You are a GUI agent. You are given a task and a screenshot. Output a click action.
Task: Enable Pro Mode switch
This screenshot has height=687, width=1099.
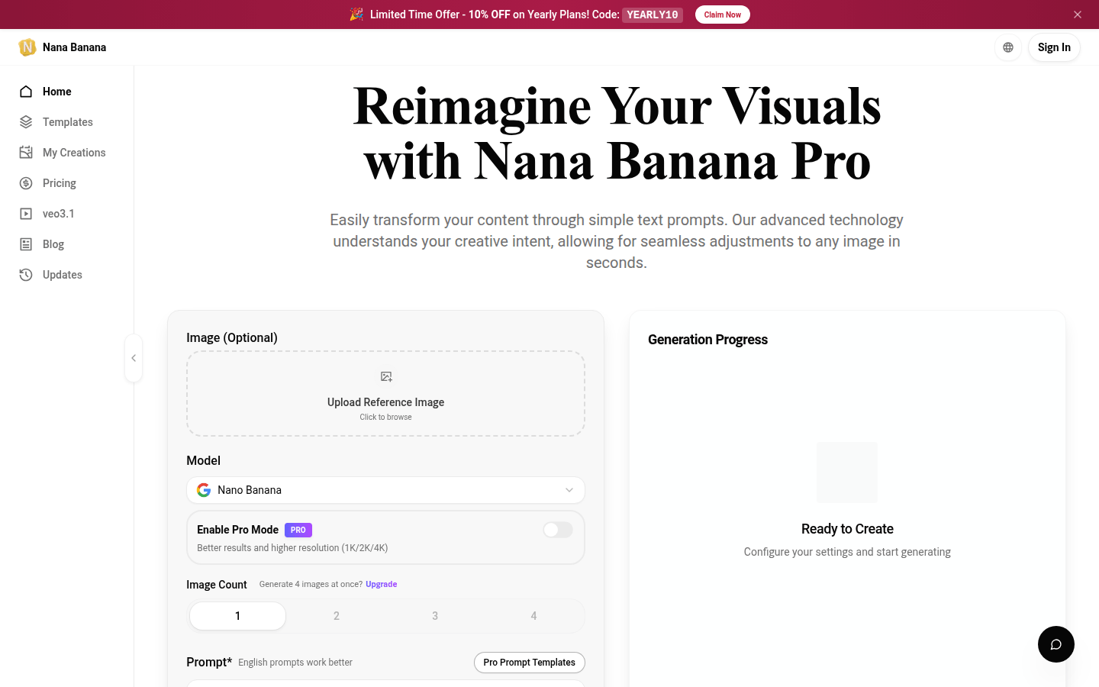[x=557, y=529]
